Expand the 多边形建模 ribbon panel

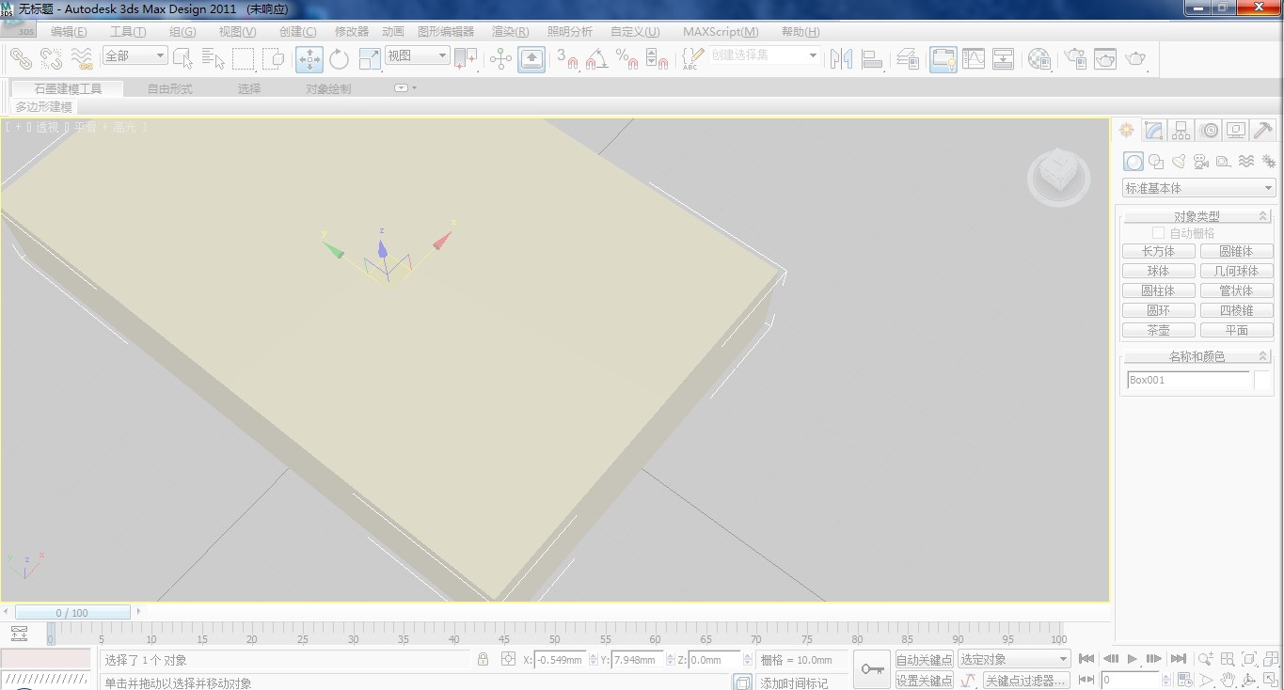[x=43, y=107]
